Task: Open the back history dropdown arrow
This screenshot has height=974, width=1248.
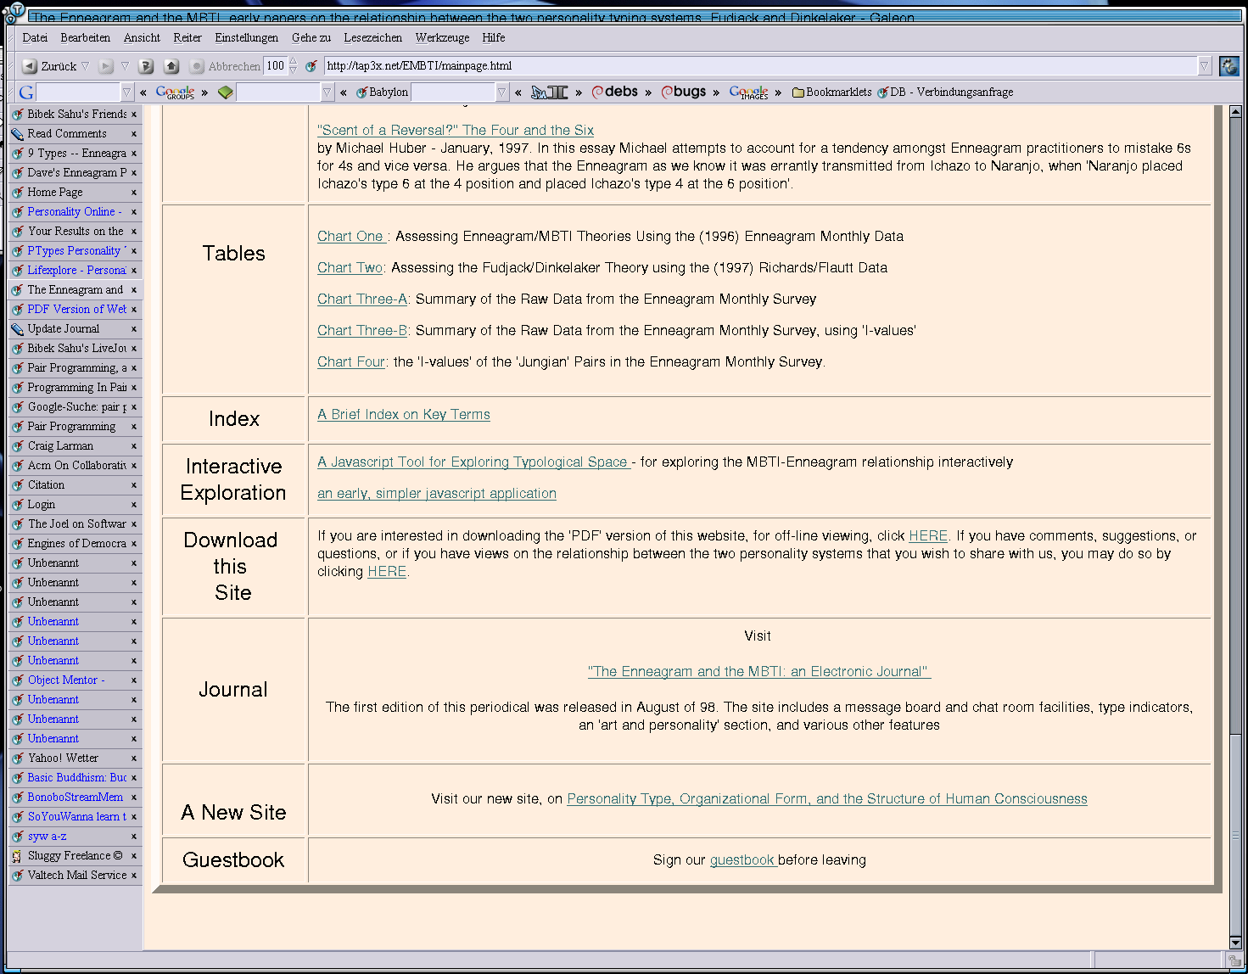Action: click(x=85, y=66)
